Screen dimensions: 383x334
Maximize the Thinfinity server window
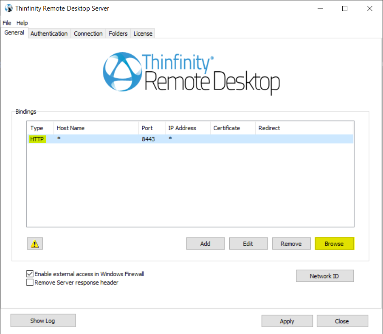point(345,8)
